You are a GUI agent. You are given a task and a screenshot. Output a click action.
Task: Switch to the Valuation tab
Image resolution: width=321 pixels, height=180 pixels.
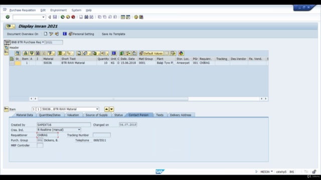73,115
